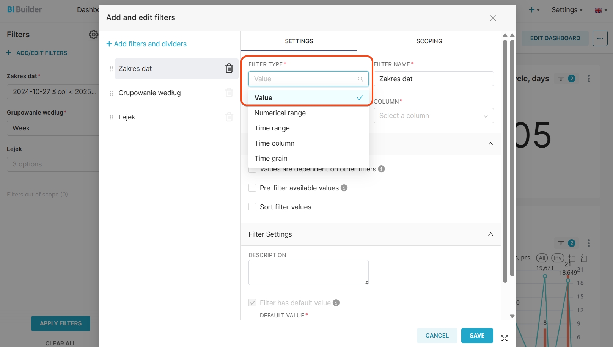Viewport: 613px width, 347px height.
Task: Click info icon next to Filter has default value
Action: (x=336, y=303)
